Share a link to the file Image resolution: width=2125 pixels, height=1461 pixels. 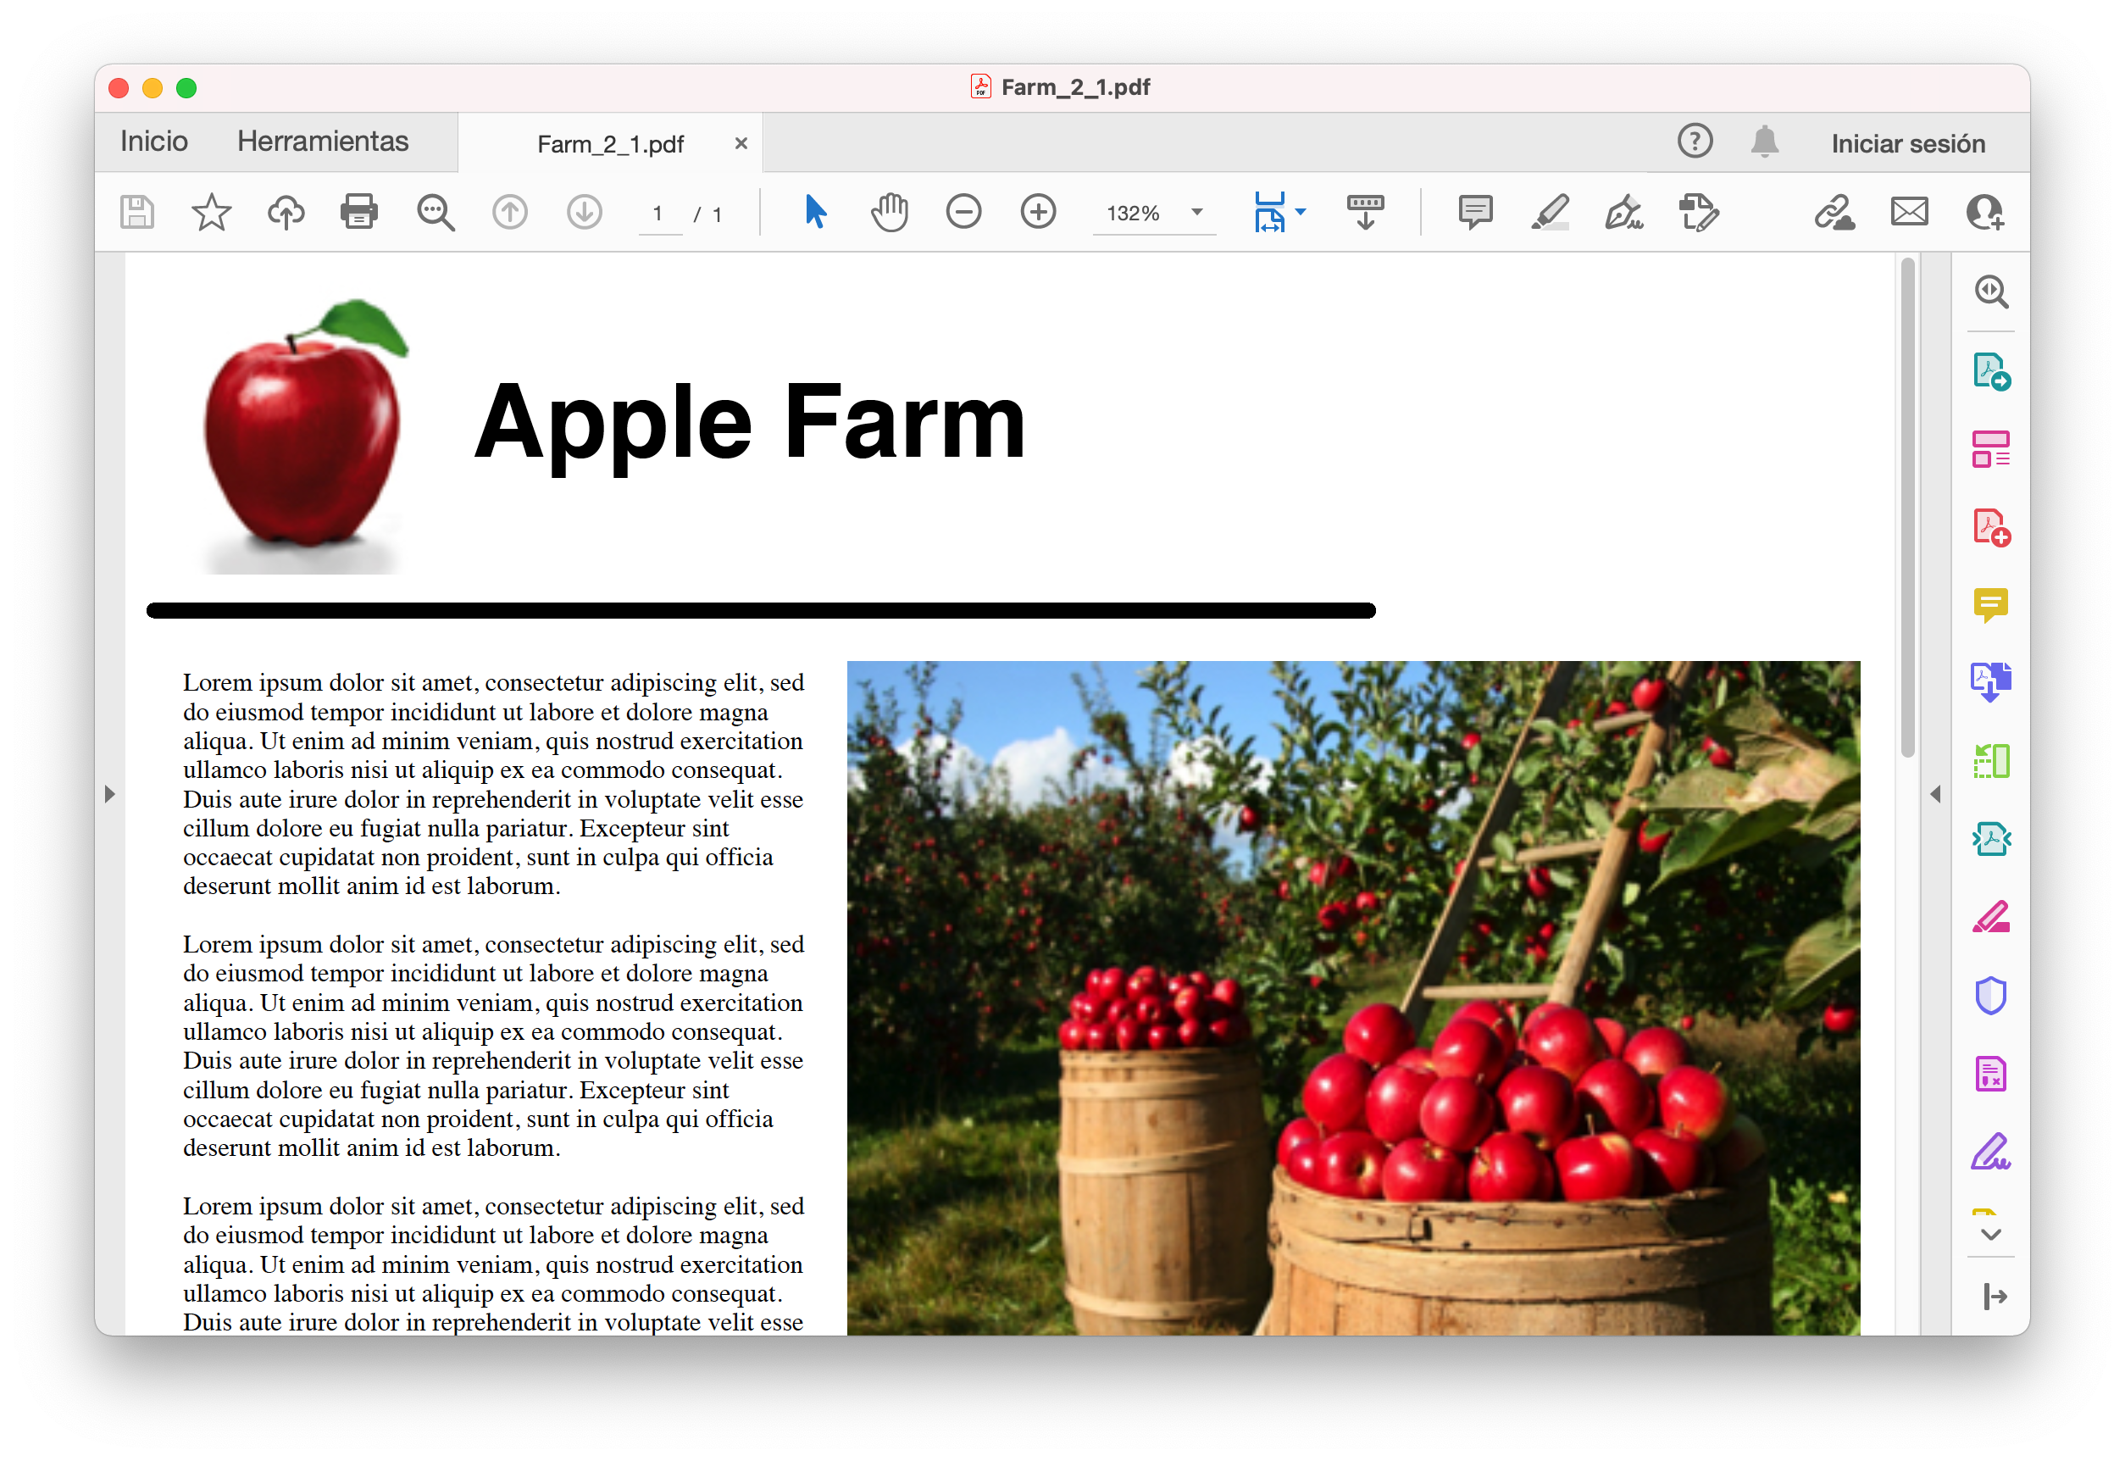1835,213
